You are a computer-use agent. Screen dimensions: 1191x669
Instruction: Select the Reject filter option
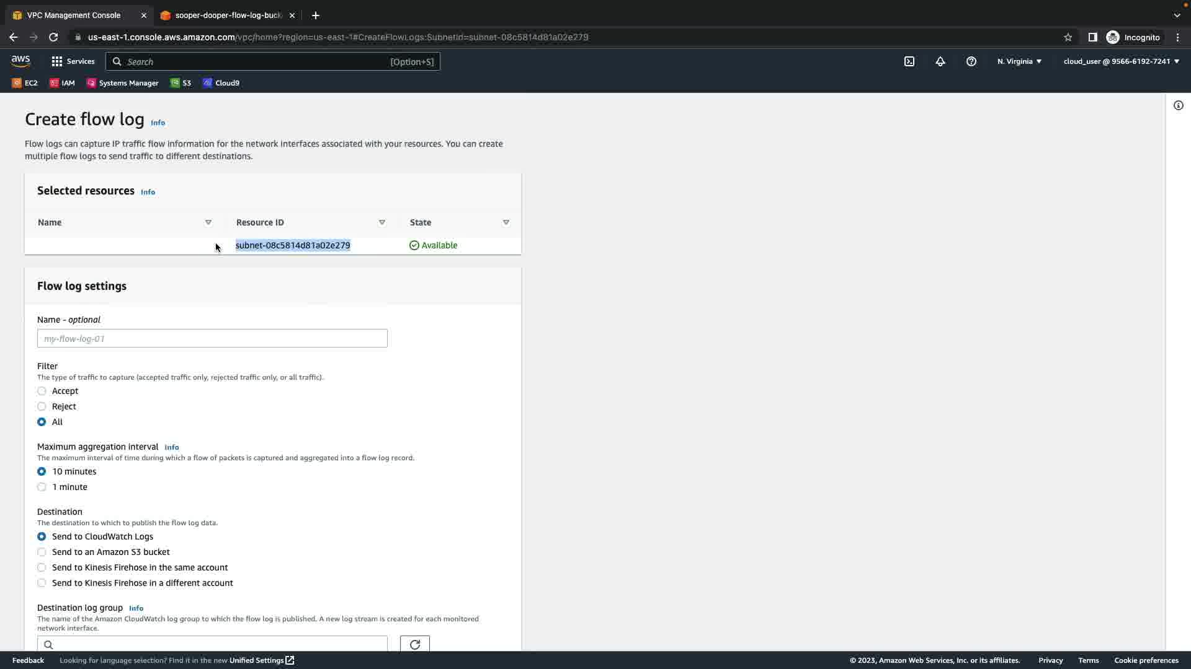coord(42,406)
